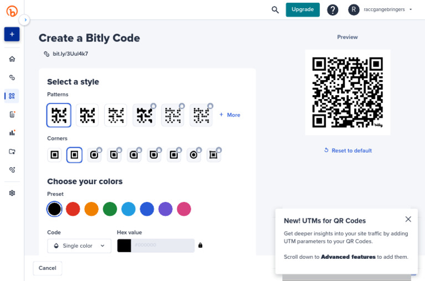Click Reset to default link
Screen dimensions: 425x281
pos(348,150)
